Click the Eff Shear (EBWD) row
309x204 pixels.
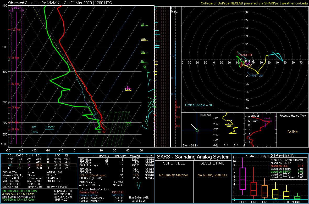[x=116, y=178]
